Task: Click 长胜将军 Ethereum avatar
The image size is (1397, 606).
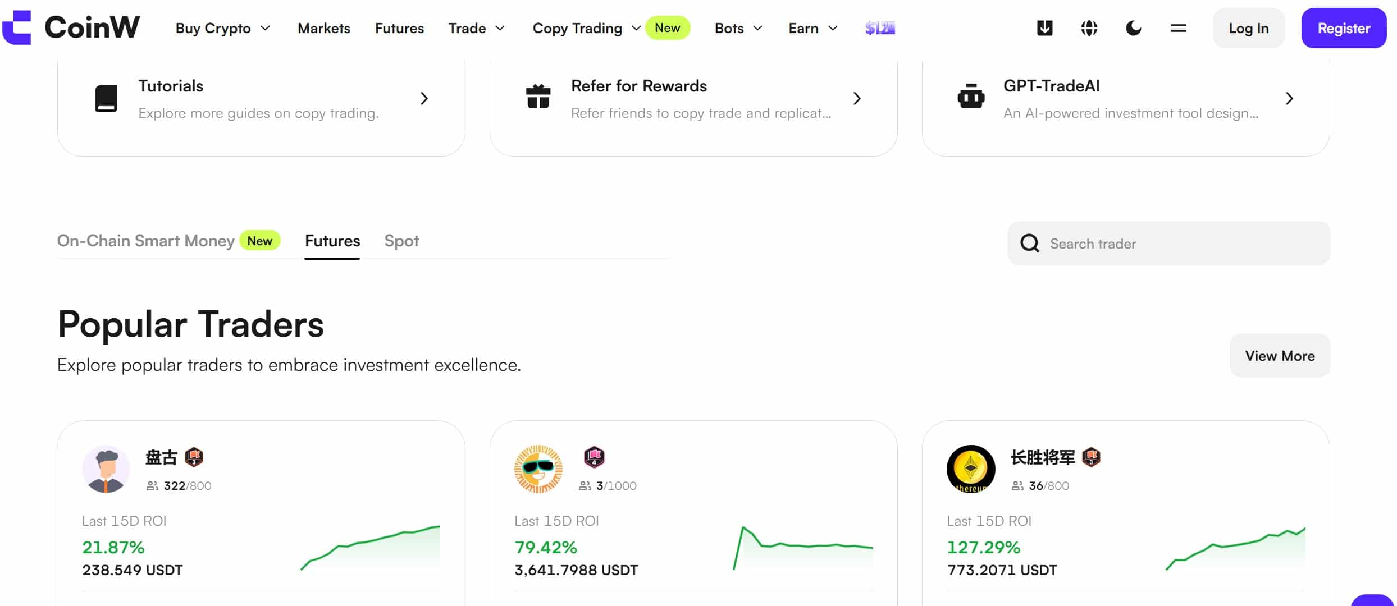Action: [x=971, y=469]
